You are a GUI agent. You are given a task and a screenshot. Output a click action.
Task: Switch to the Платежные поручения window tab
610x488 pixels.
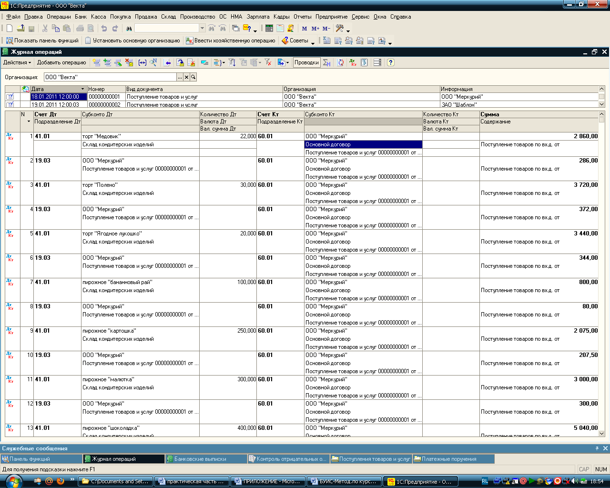453,459
